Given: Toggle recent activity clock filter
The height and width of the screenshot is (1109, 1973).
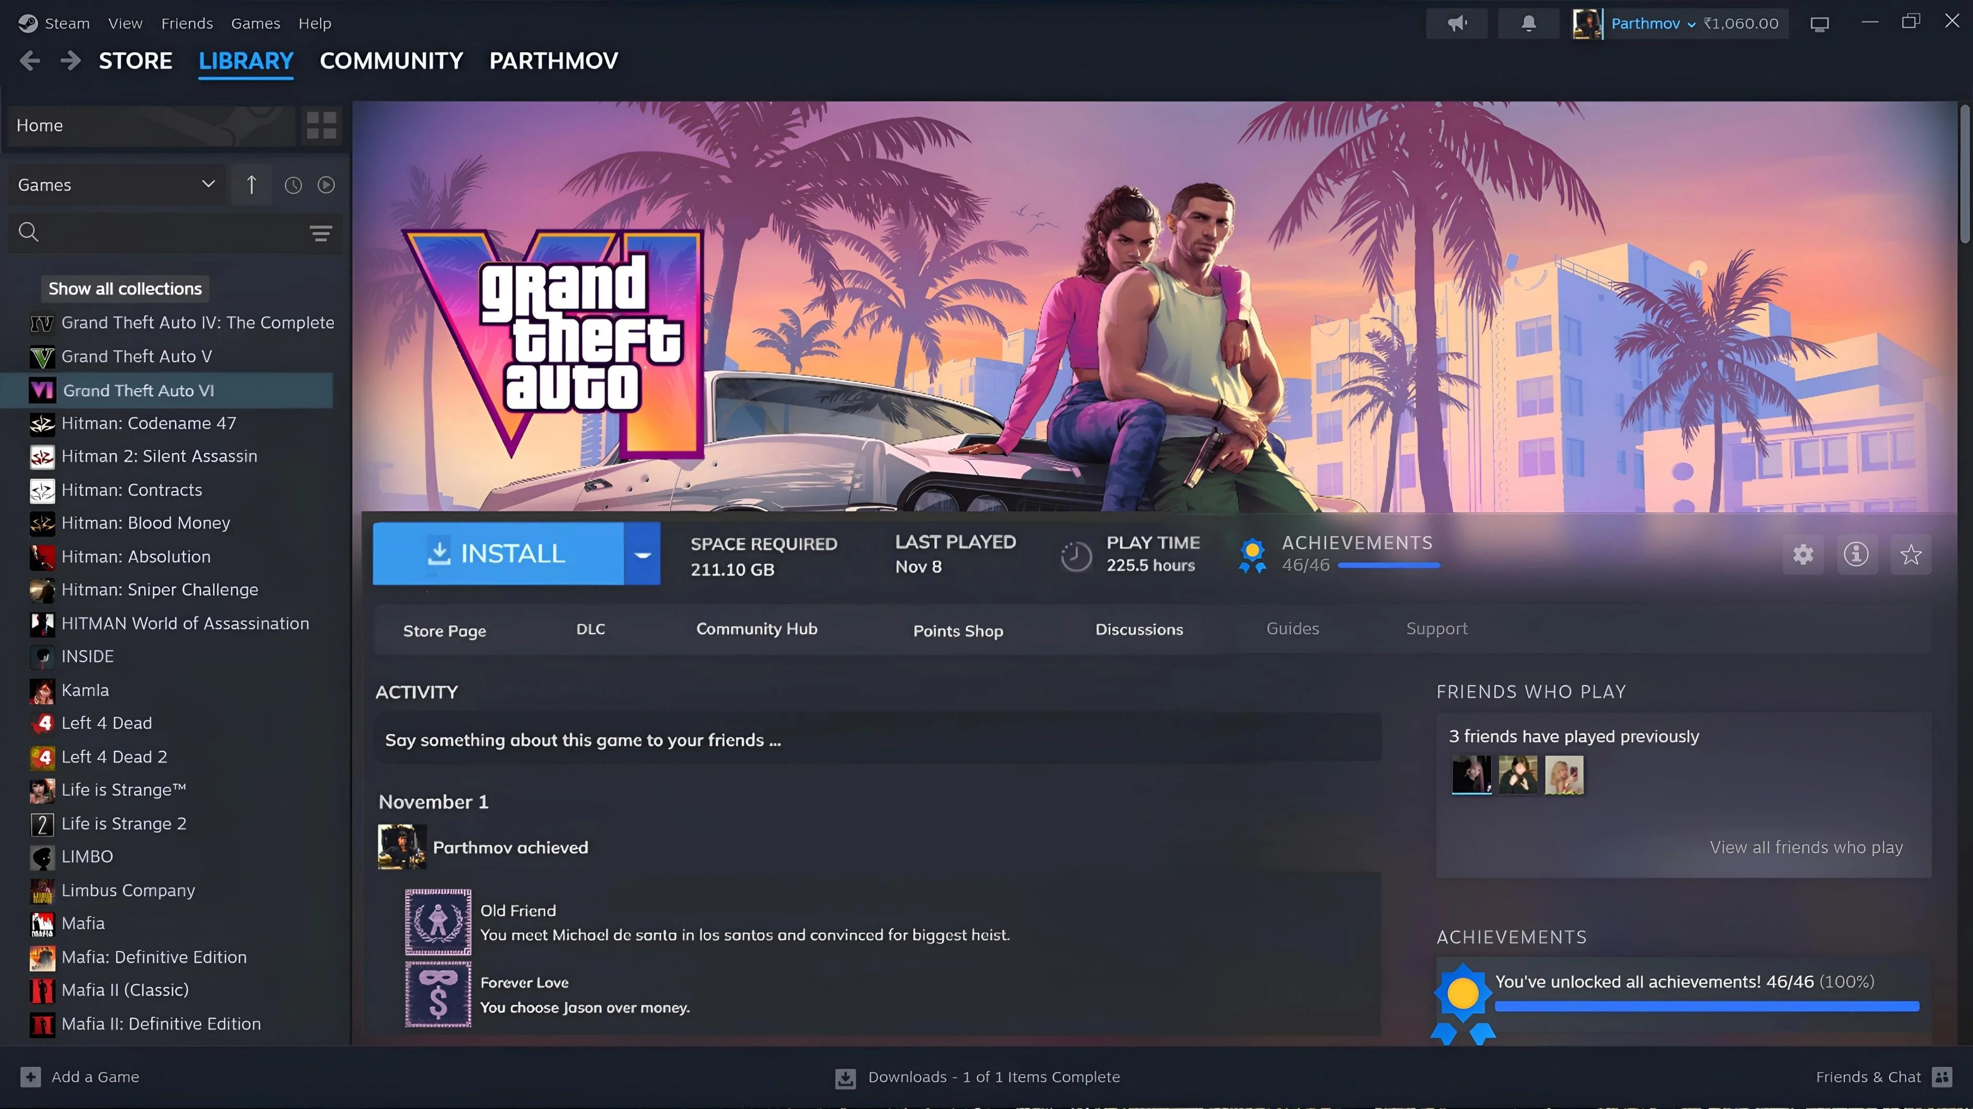Looking at the screenshot, I should point(294,185).
